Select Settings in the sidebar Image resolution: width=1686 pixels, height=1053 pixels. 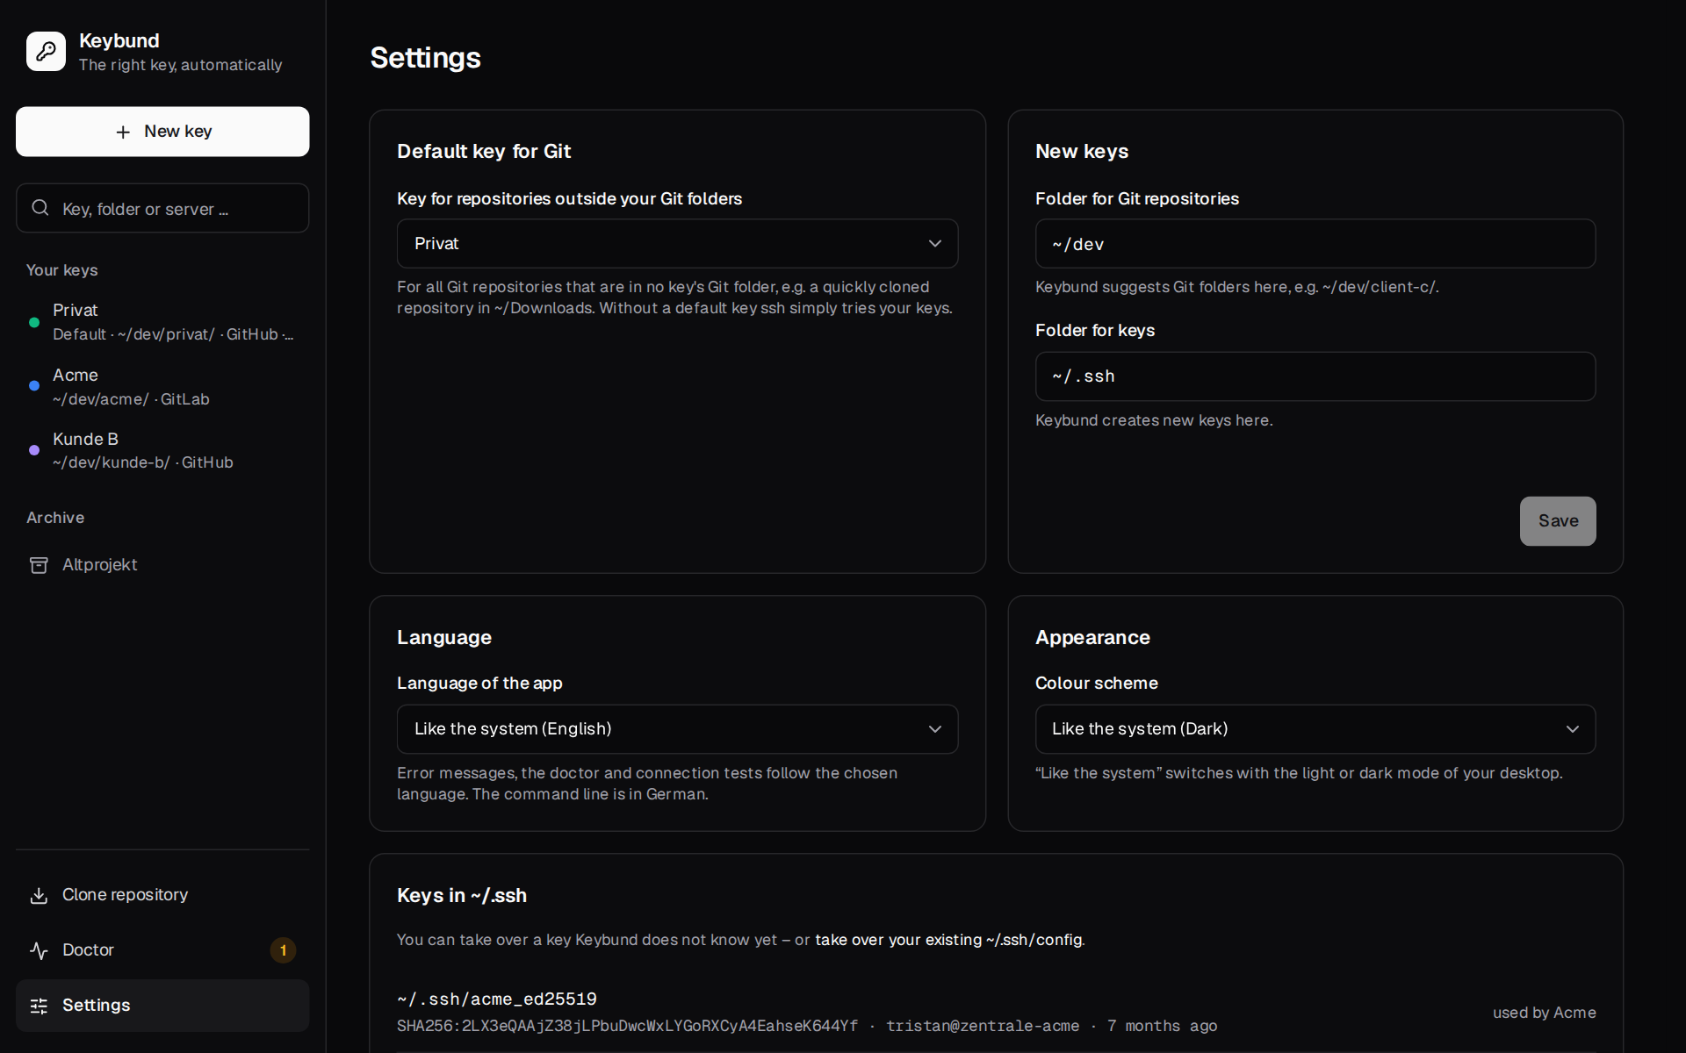pyautogui.click(x=162, y=1006)
